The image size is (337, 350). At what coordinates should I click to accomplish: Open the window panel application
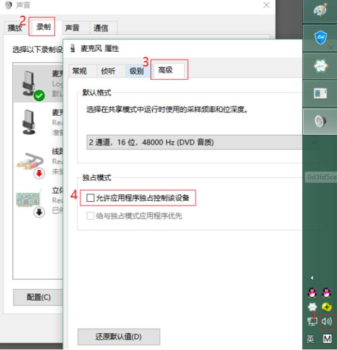coord(321,93)
